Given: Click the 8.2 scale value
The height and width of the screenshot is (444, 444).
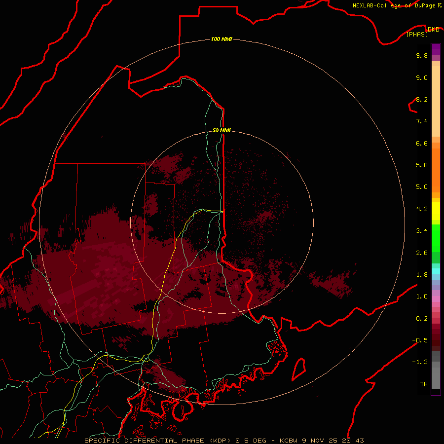Looking at the screenshot, I should pyautogui.click(x=422, y=99).
